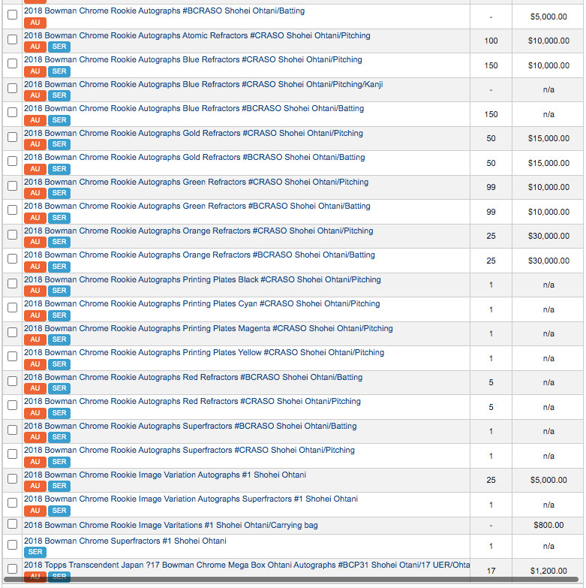Click AU badge under Rookie Image Variation Autographs #1
586x588 pixels.
click(35, 486)
